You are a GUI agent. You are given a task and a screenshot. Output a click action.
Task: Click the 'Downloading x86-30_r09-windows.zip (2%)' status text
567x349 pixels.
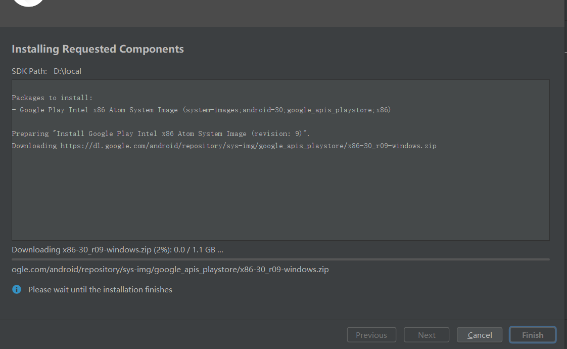pos(117,250)
